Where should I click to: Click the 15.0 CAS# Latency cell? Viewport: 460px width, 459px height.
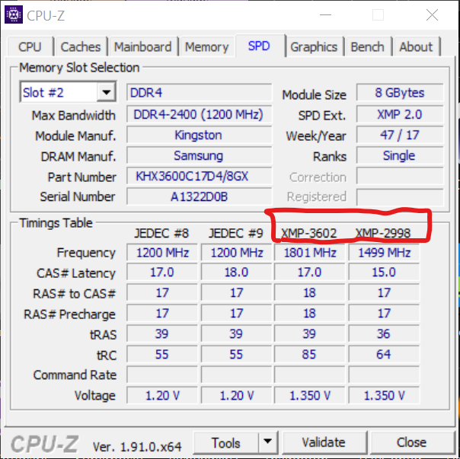pos(384,273)
